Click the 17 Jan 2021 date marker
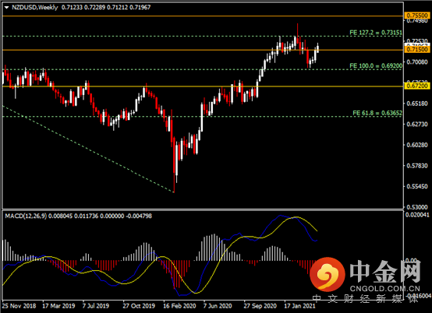The height and width of the screenshot is (313, 432). pos(299,306)
